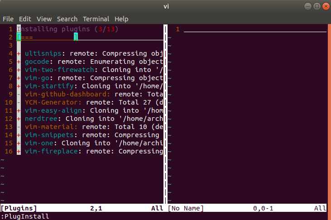Open the Terminal menu
Viewport: 331px width, 220px height.
tap(96, 19)
